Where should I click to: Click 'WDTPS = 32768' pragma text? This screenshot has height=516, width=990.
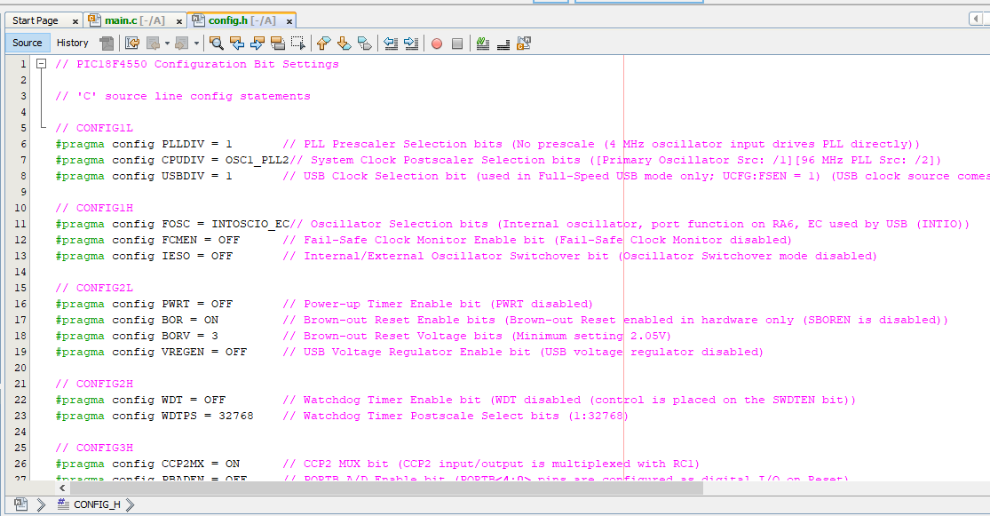pyautogui.click(x=154, y=416)
